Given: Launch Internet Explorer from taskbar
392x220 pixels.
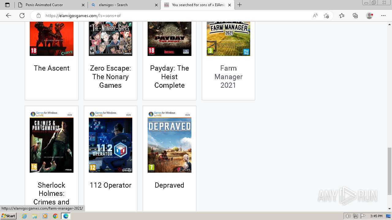Looking at the screenshot, I should pos(24,216).
